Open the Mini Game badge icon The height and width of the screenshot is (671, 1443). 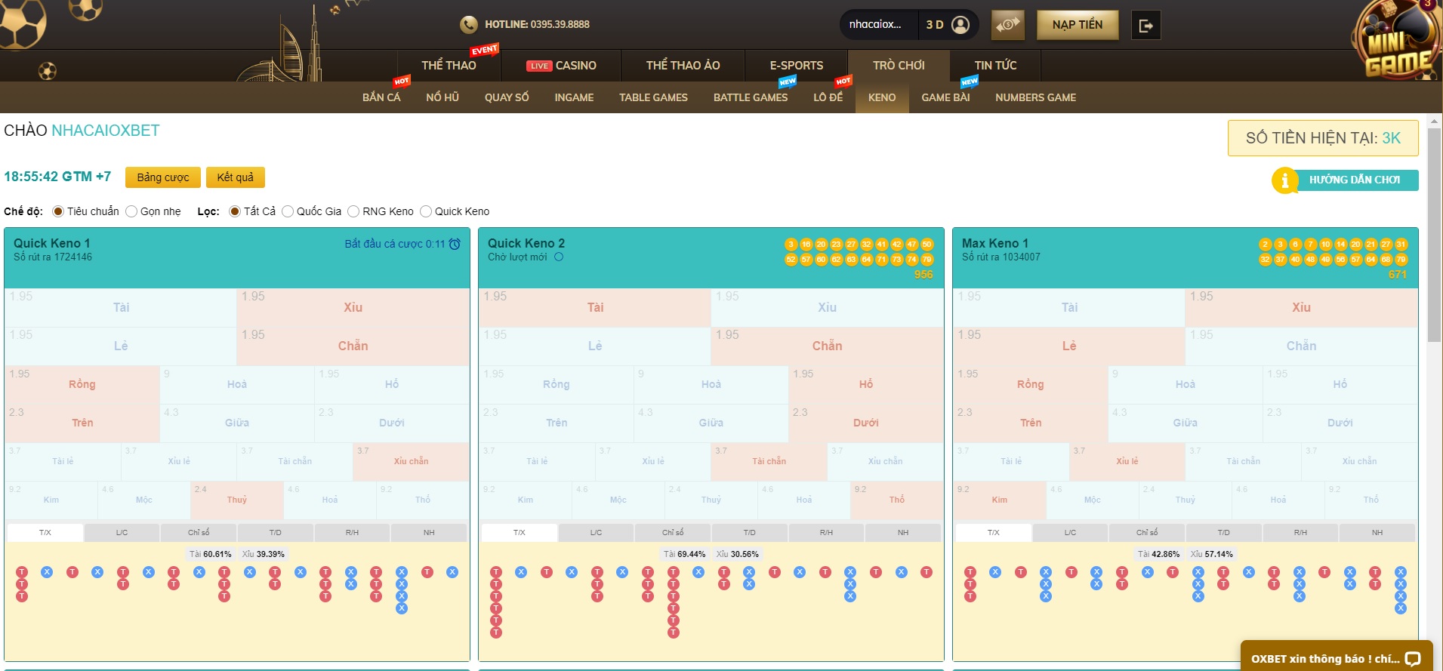1397,42
